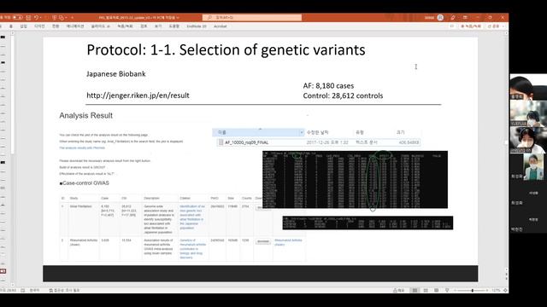Click the Rheumatoid Arthritis link right of Download
This screenshot has height=307, width=547.
pos(288,242)
